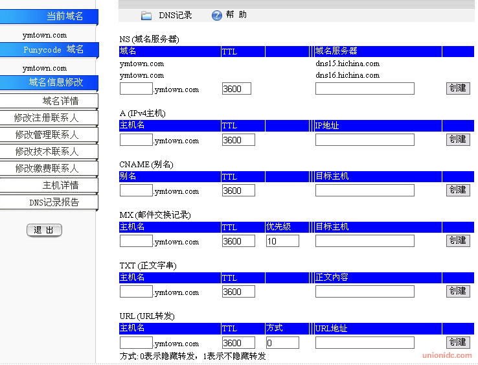Create an A record with 创建 button

tap(458, 139)
